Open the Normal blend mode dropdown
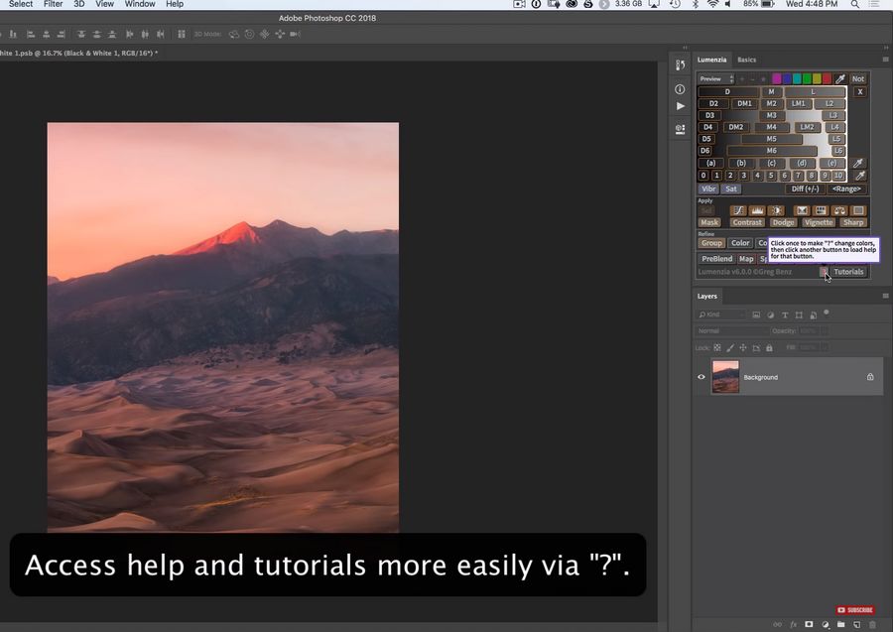The image size is (893, 632). pyautogui.click(x=731, y=330)
